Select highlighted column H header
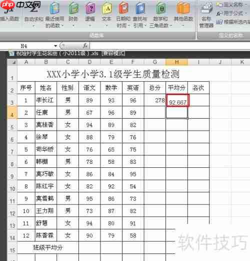 click(x=177, y=62)
